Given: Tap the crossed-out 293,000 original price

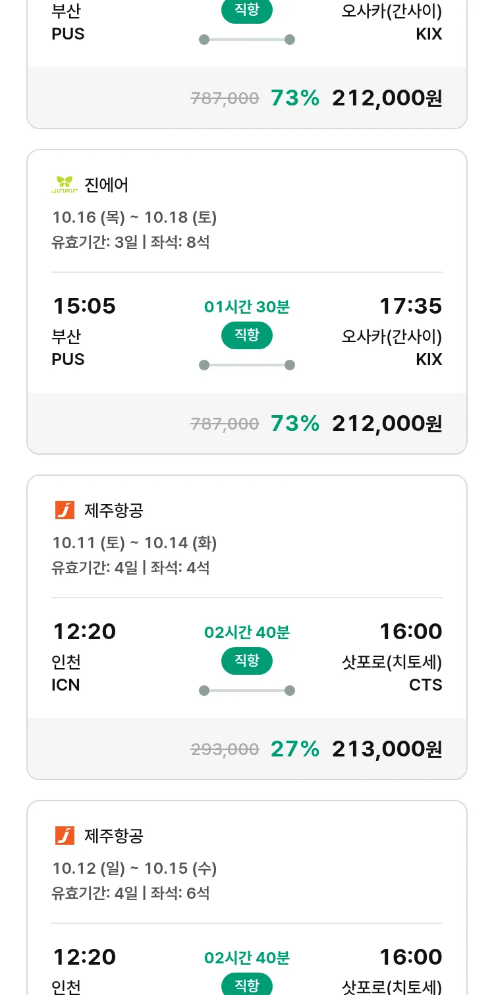Looking at the screenshot, I should (225, 749).
